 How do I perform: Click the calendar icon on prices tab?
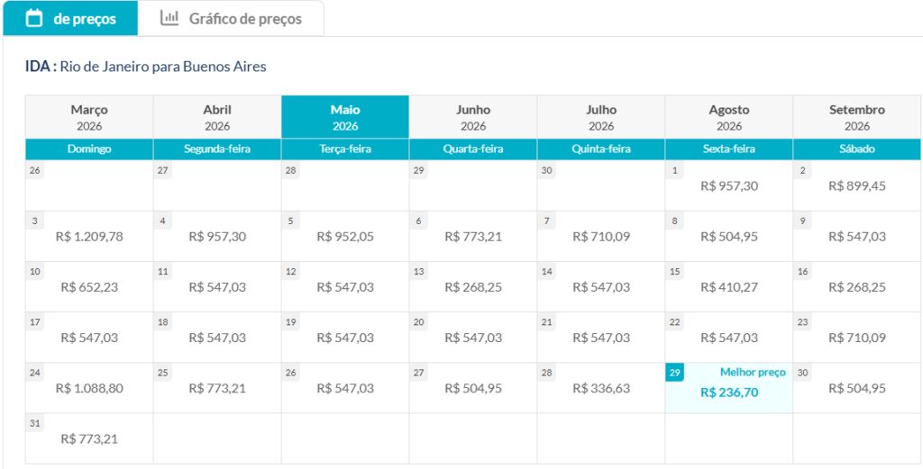pyautogui.click(x=34, y=18)
